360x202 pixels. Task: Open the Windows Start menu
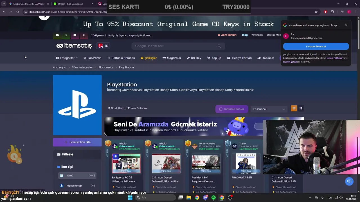130,198
